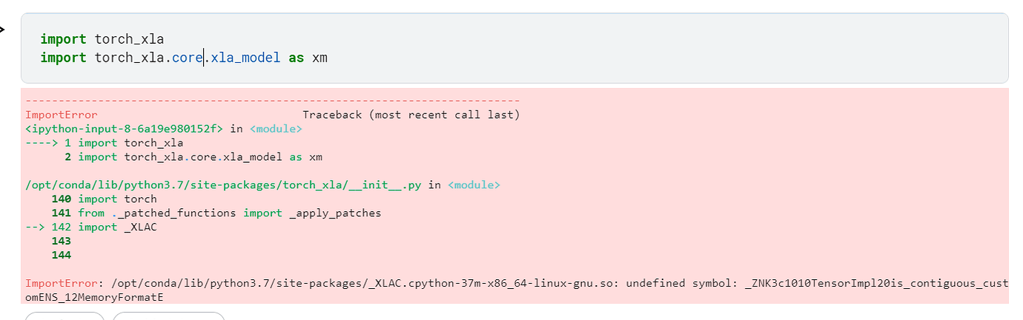Click '<module>' after the __init__.py path

click(474, 185)
